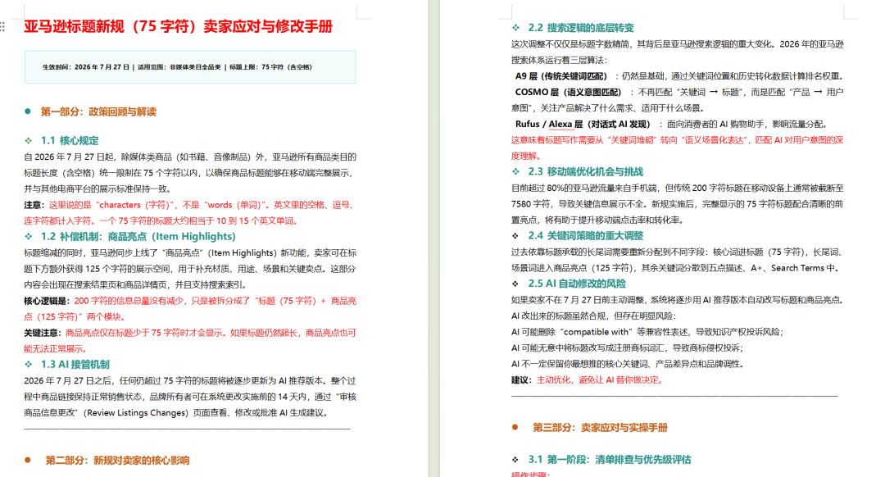
Task: Click the bold label 注意: in section 1.1
Action: pyautogui.click(x=34, y=205)
